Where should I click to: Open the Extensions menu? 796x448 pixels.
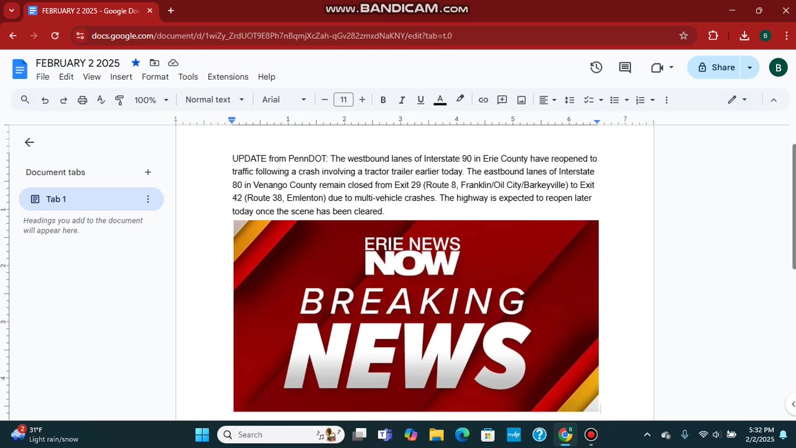[x=228, y=77]
